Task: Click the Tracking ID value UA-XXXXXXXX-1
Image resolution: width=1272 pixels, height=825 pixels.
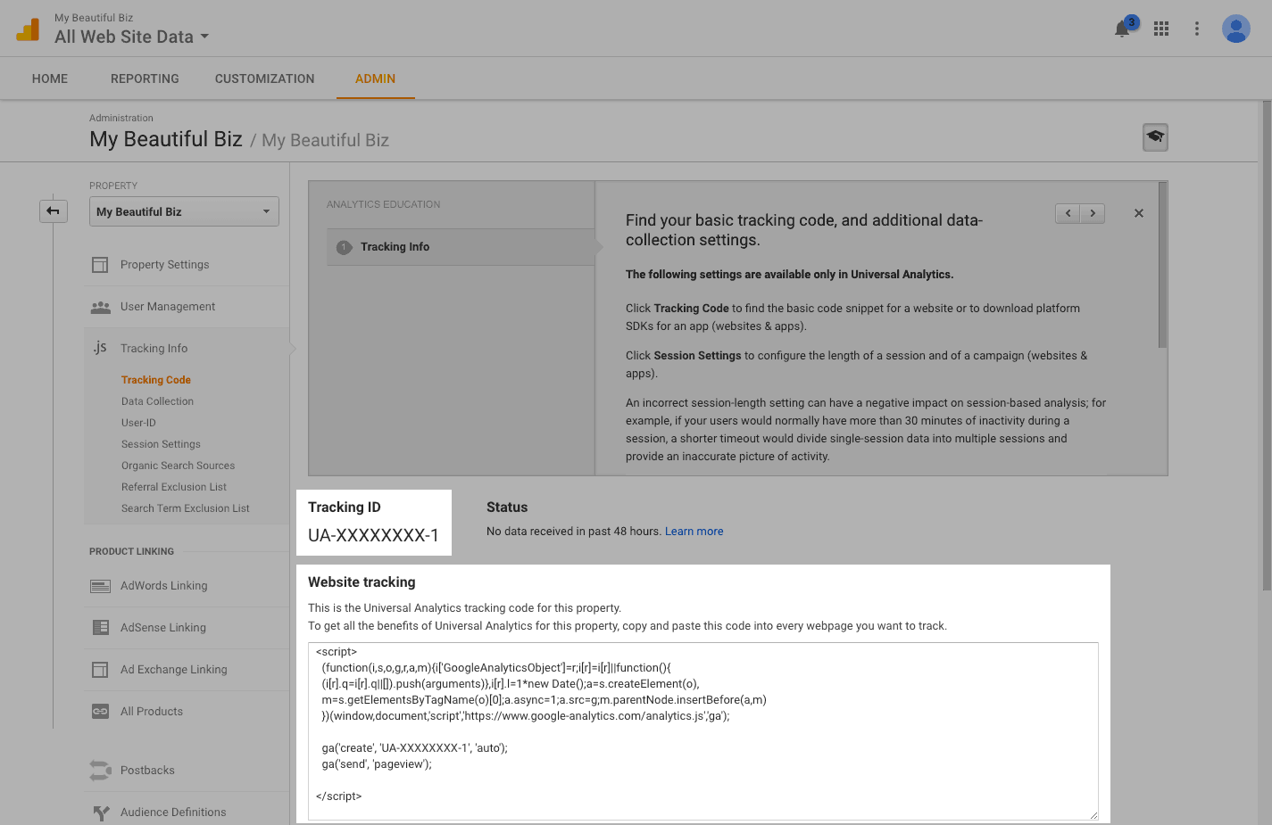Action: click(373, 535)
